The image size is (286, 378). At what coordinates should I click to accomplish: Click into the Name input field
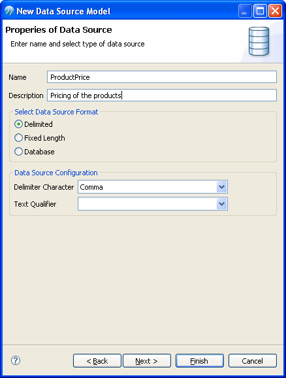point(162,77)
